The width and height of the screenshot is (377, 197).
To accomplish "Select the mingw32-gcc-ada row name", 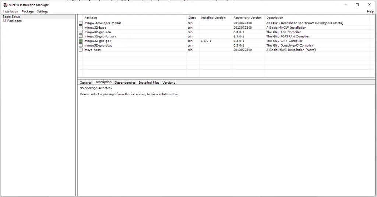I will tap(98, 32).
